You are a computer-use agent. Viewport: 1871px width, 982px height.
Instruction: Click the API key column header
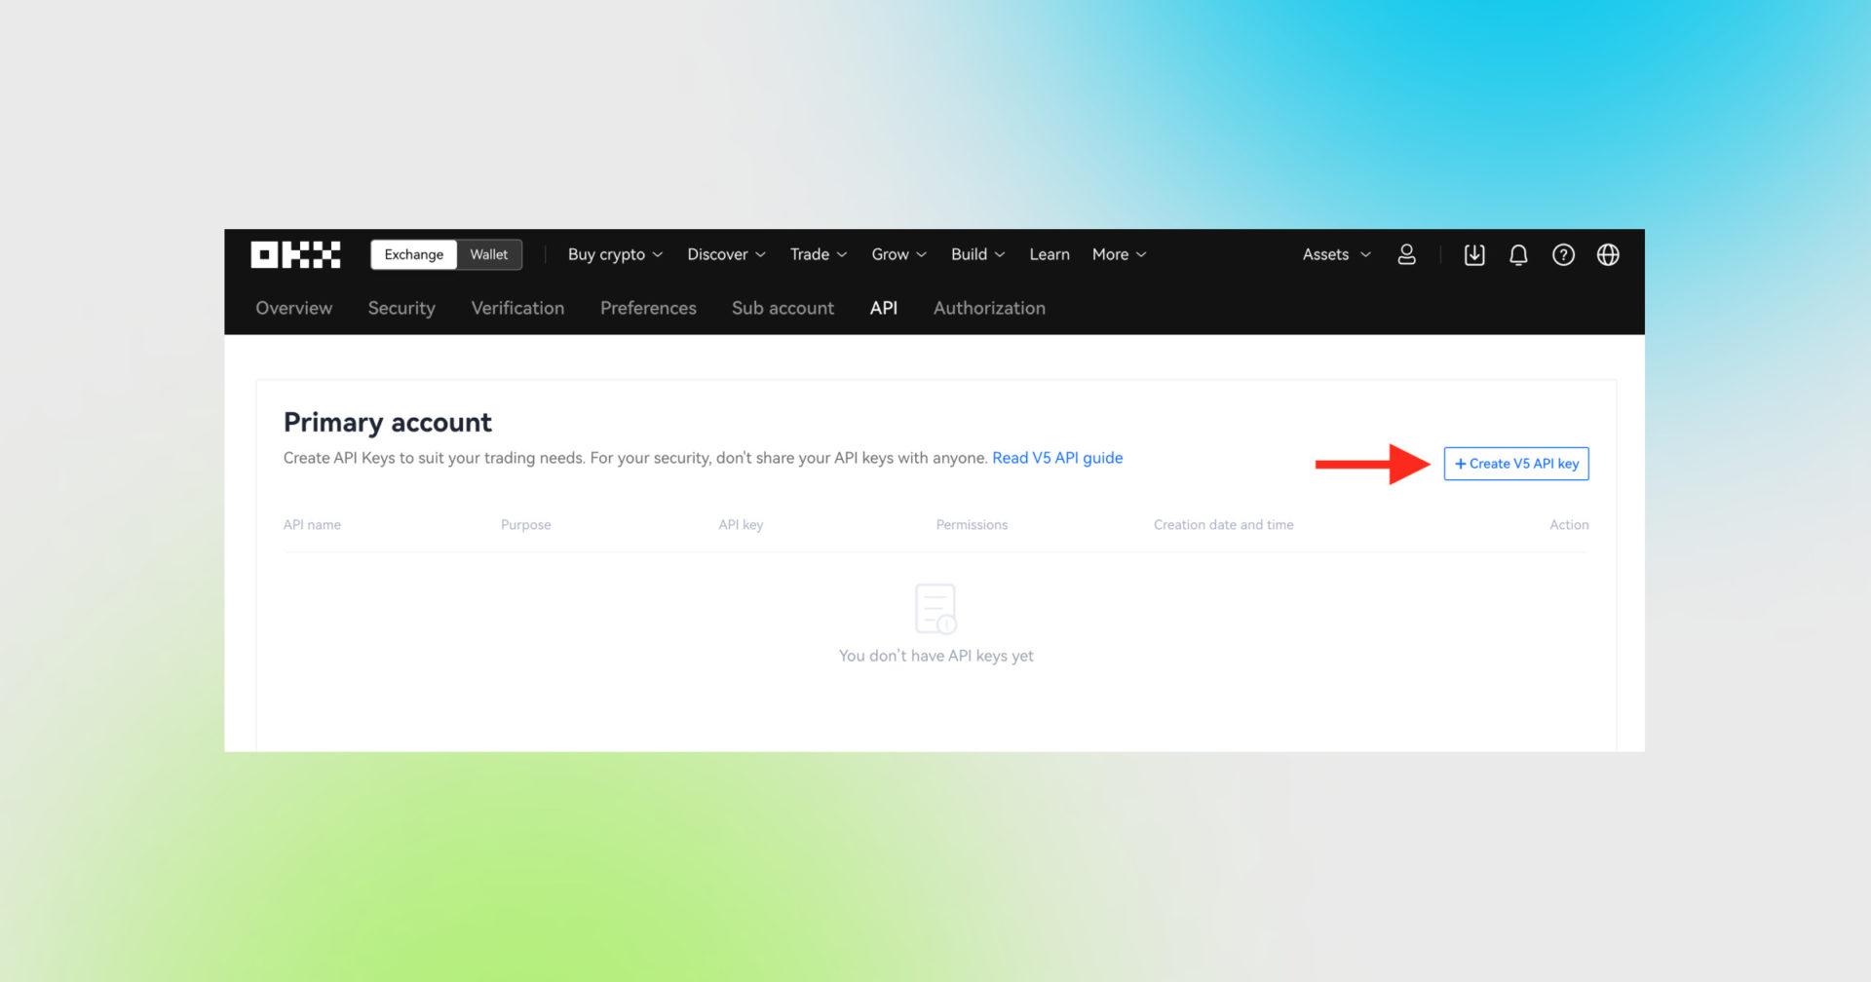741,524
